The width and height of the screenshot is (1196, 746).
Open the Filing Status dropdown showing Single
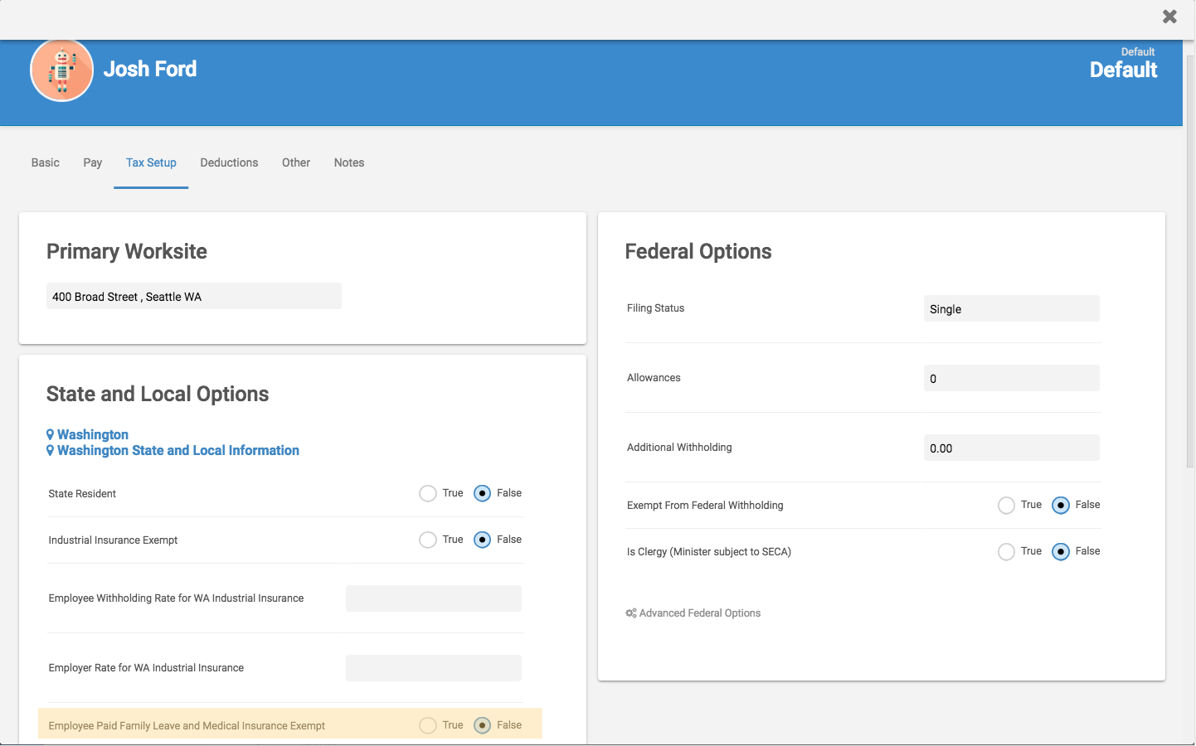pyautogui.click(x=1012, y=308)
